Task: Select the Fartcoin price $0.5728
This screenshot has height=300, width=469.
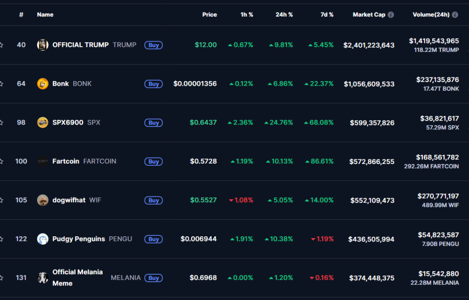Action: (x=203, y=161)
